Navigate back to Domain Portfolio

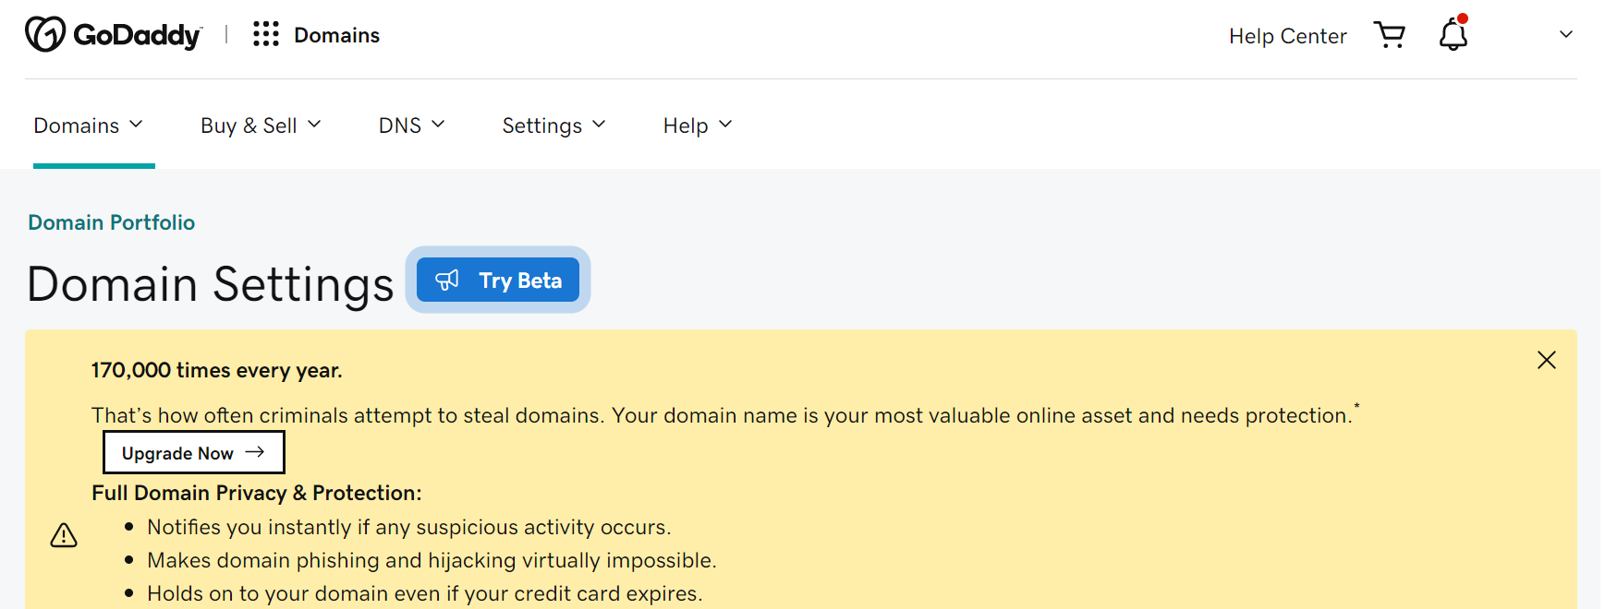(111, 222)
